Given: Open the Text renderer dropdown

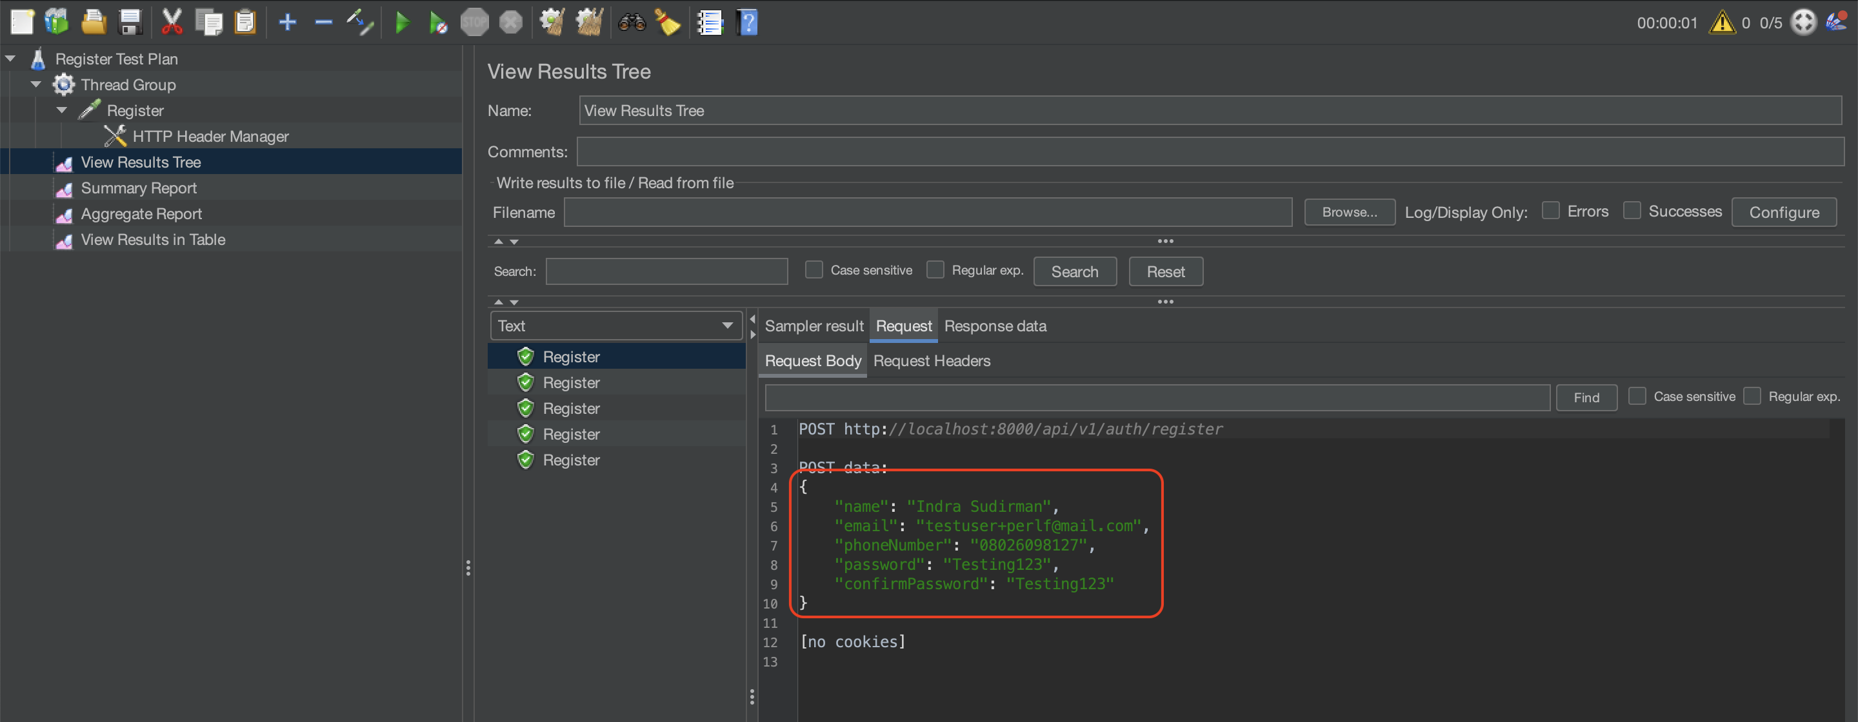Looking at the screenshot, I should (615, 326).
